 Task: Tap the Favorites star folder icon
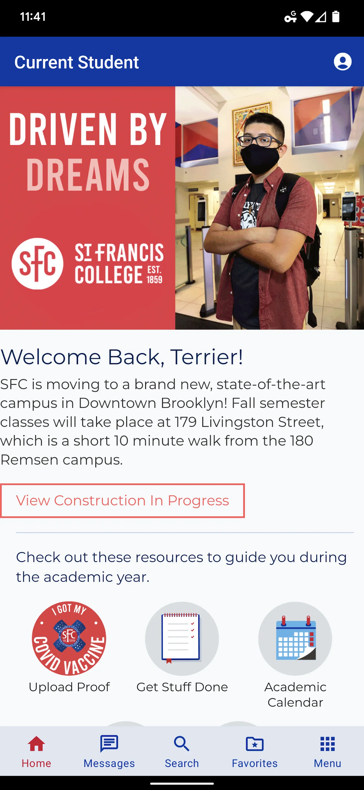255,743
